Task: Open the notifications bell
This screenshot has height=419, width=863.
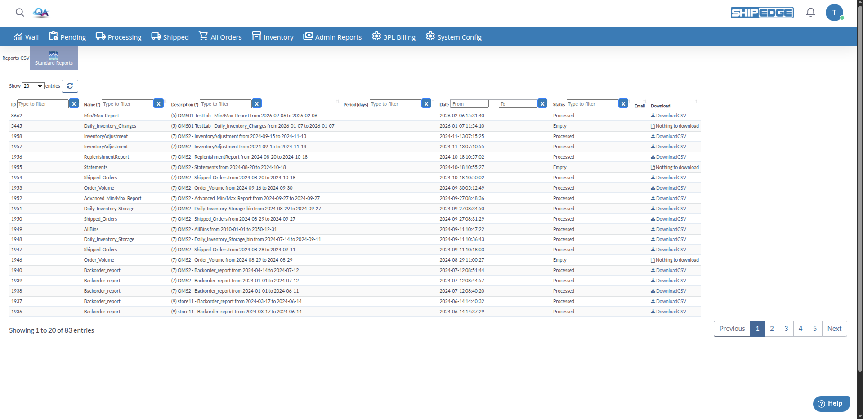Action: (x=810, y=12)
